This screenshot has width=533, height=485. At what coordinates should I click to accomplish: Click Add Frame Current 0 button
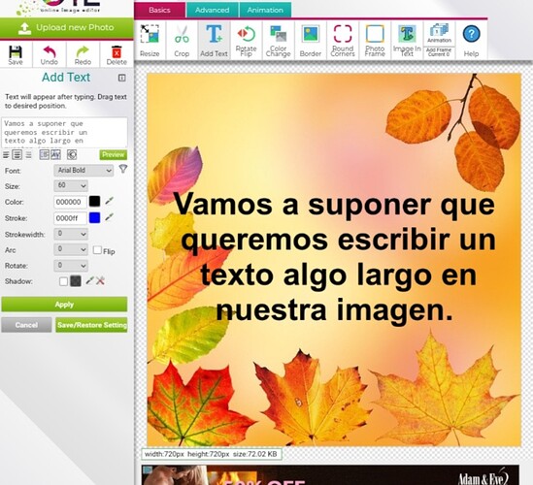pyautogui.click(x=439, y=52)
